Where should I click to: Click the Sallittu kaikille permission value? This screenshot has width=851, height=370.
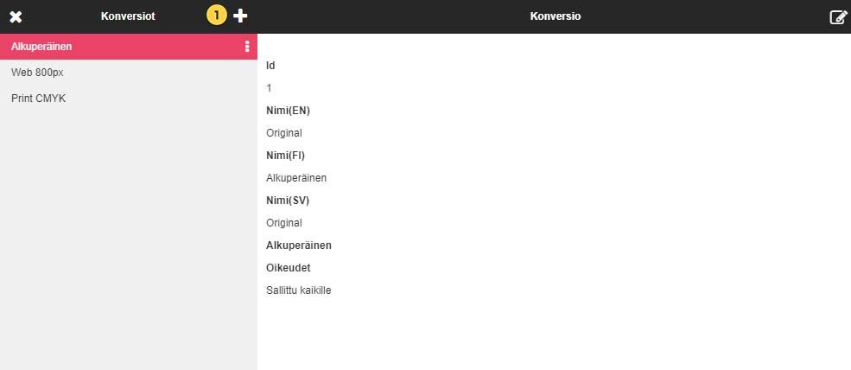pos(298,290)
